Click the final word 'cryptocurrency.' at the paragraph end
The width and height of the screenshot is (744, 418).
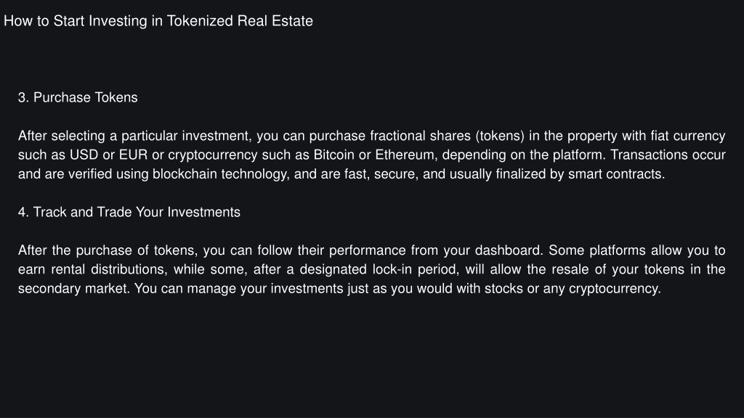coord(615,288)
